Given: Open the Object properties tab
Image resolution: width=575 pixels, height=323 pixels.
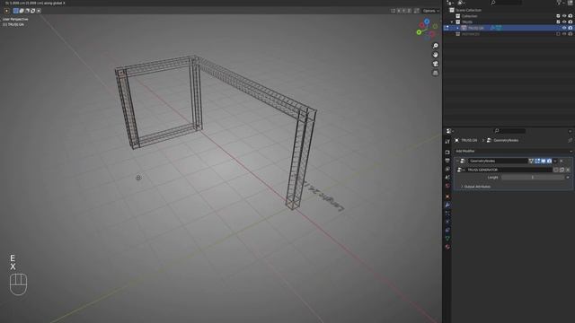Looking at the screenshot, I should (447, 196).
